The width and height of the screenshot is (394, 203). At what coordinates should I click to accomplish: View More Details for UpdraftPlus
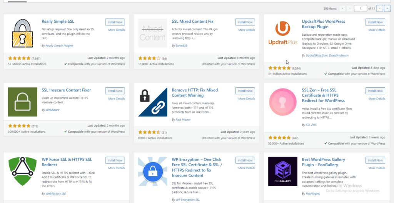(377, 30)
